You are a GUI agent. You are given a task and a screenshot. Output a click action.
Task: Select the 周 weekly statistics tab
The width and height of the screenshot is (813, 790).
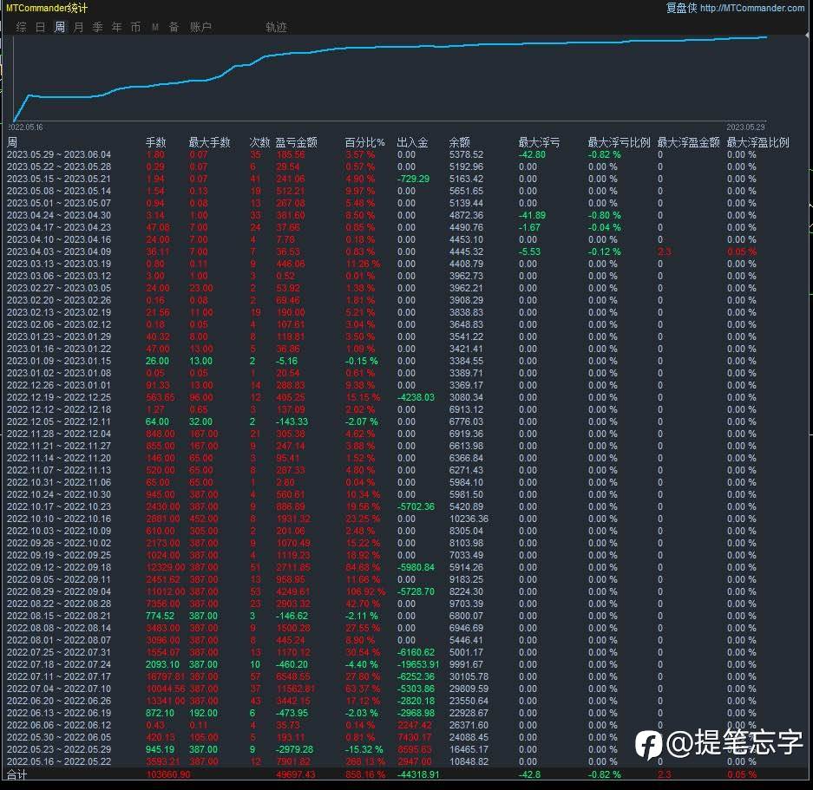point(59,27)
